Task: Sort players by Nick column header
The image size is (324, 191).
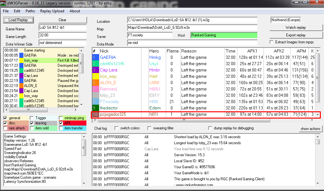Action: (x=120, y=51)
